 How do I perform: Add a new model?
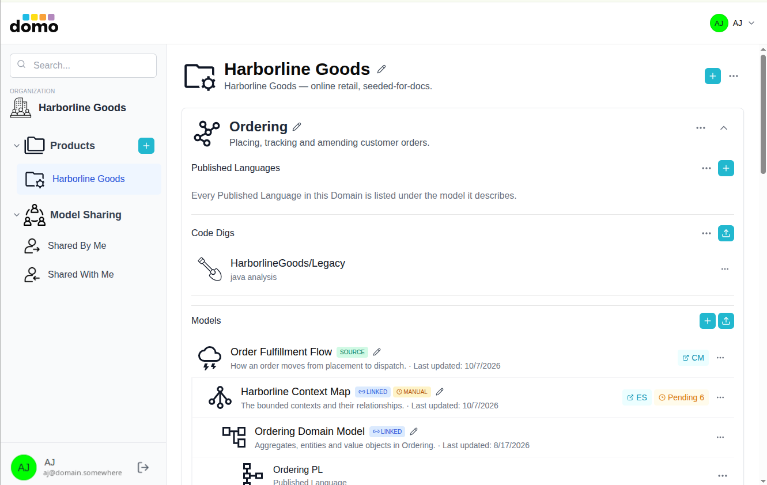708,321
